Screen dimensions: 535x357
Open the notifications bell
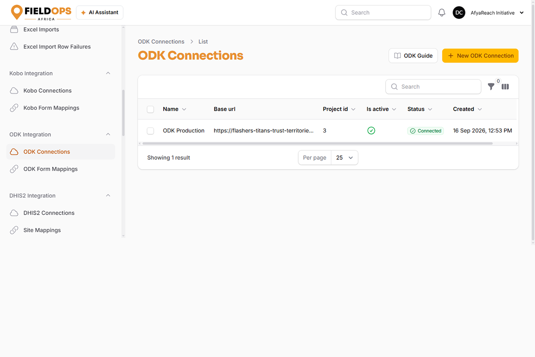pos(442,13)
